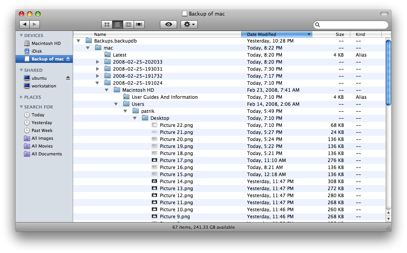Sort by the Name column header
The width and height of the screenshot is (407, 253).
click(157, 34)
